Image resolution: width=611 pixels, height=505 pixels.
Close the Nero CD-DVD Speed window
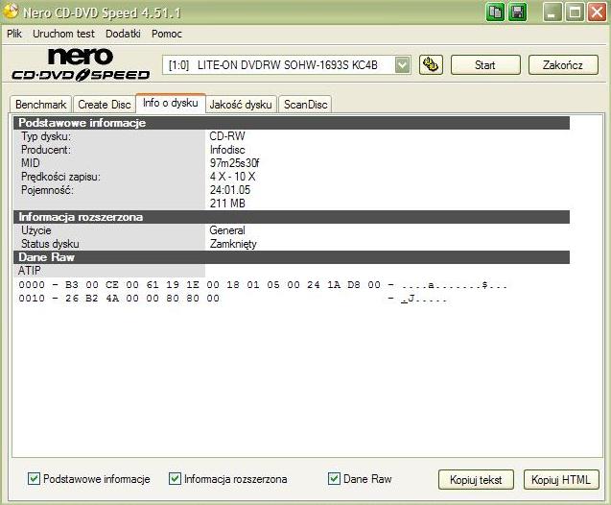597,12
